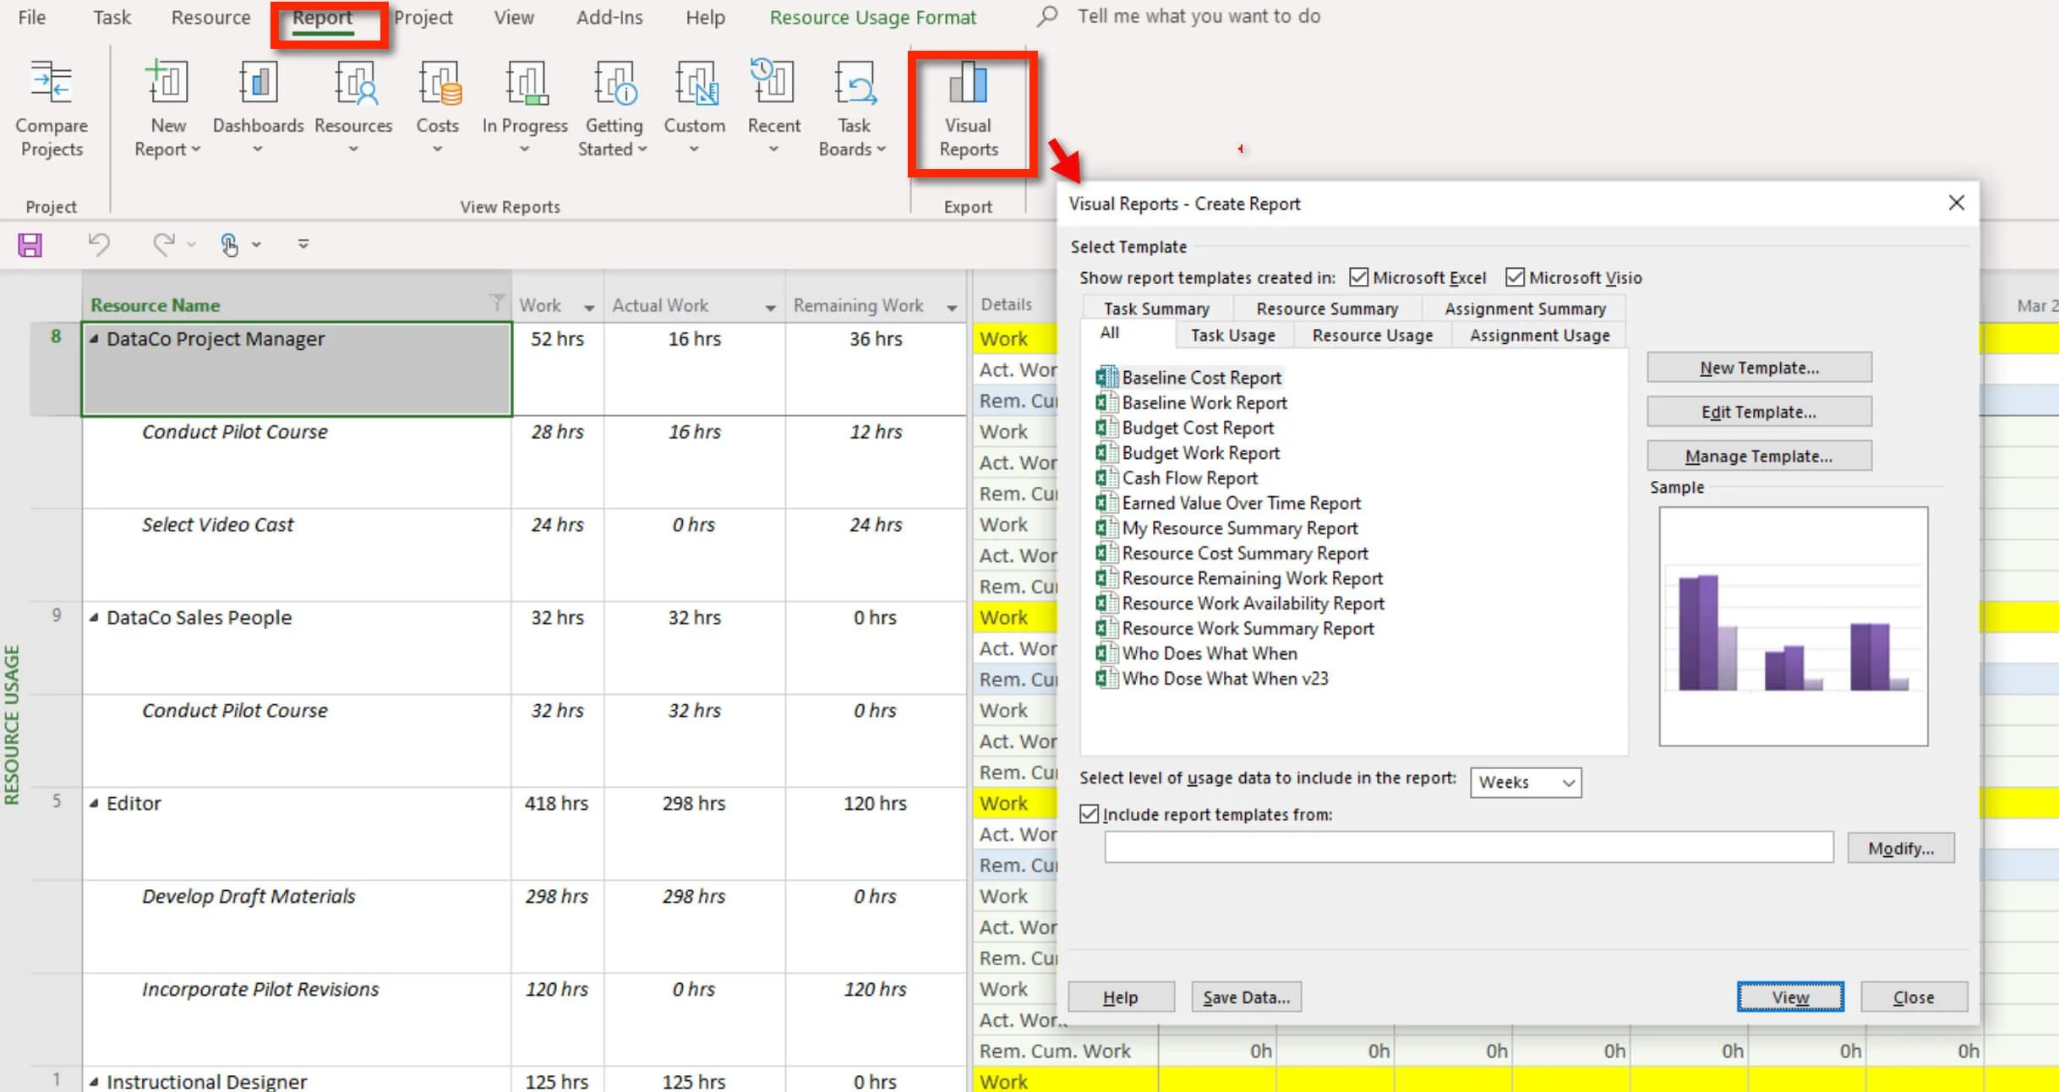
Task: Open the File menu
Action: (x=32, y=17)
